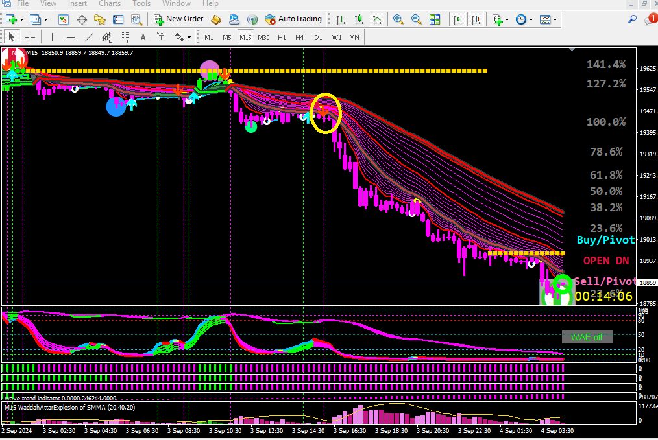Click the Indicators list icon
The width and height of the screenshot is (658, 440).
[497, 19]
